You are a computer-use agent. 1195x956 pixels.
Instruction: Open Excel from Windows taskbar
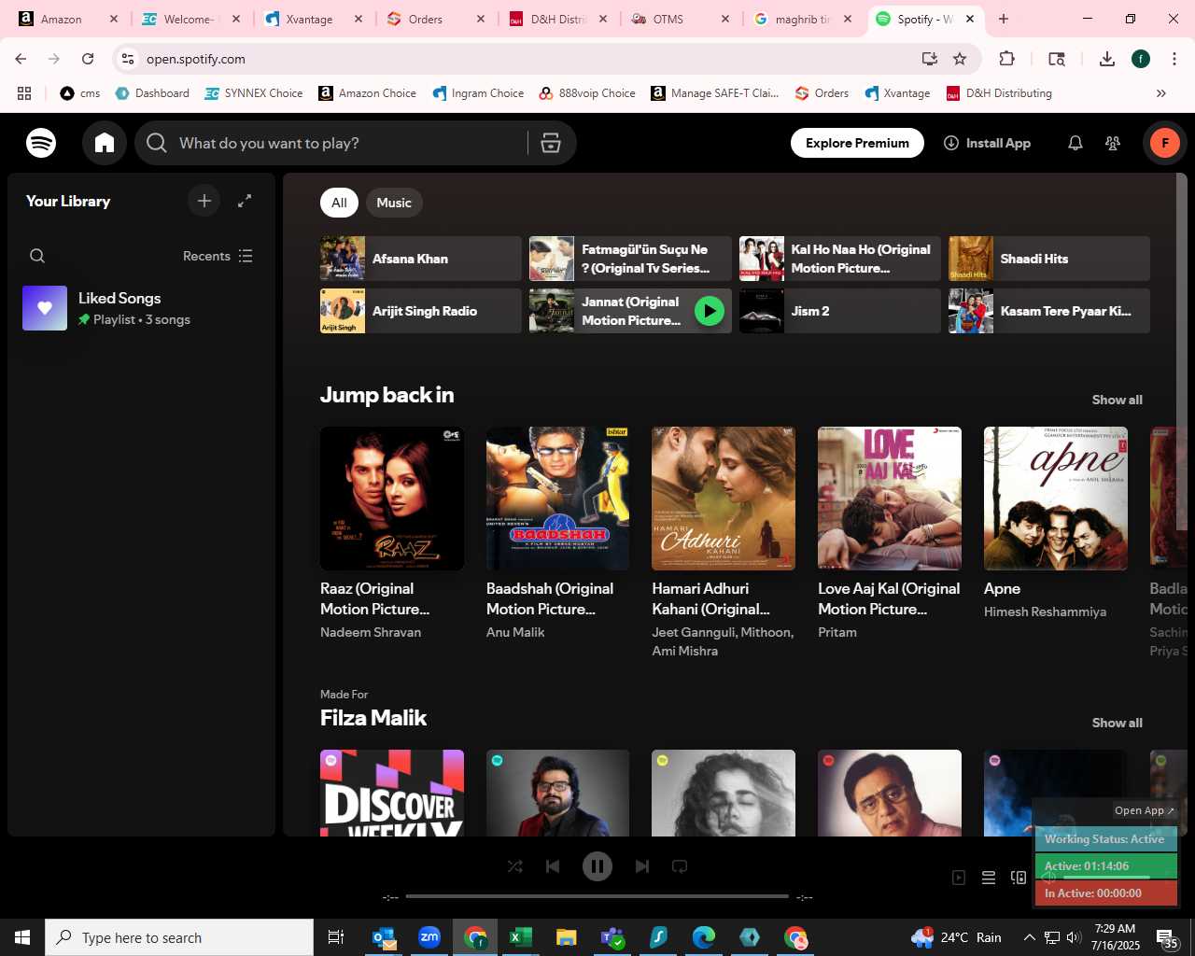(x=521, y=937)
